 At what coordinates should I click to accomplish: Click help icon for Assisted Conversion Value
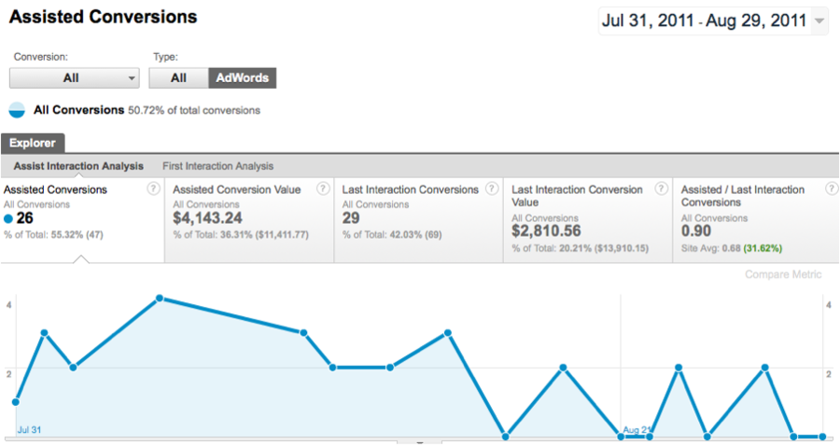click(322, 188)
